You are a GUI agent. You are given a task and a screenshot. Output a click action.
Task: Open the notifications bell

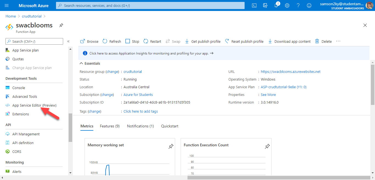276,5
